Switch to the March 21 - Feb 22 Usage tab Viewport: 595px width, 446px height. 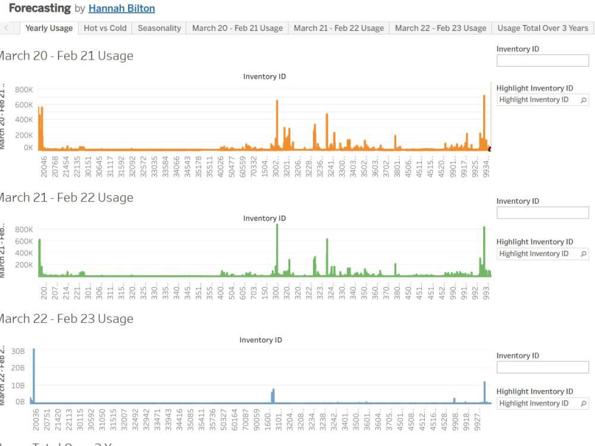coord(338,27)
